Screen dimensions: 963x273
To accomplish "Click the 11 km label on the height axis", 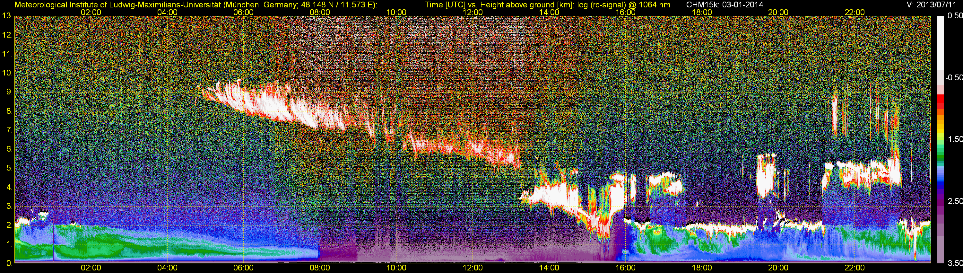I will coord(7,54).
